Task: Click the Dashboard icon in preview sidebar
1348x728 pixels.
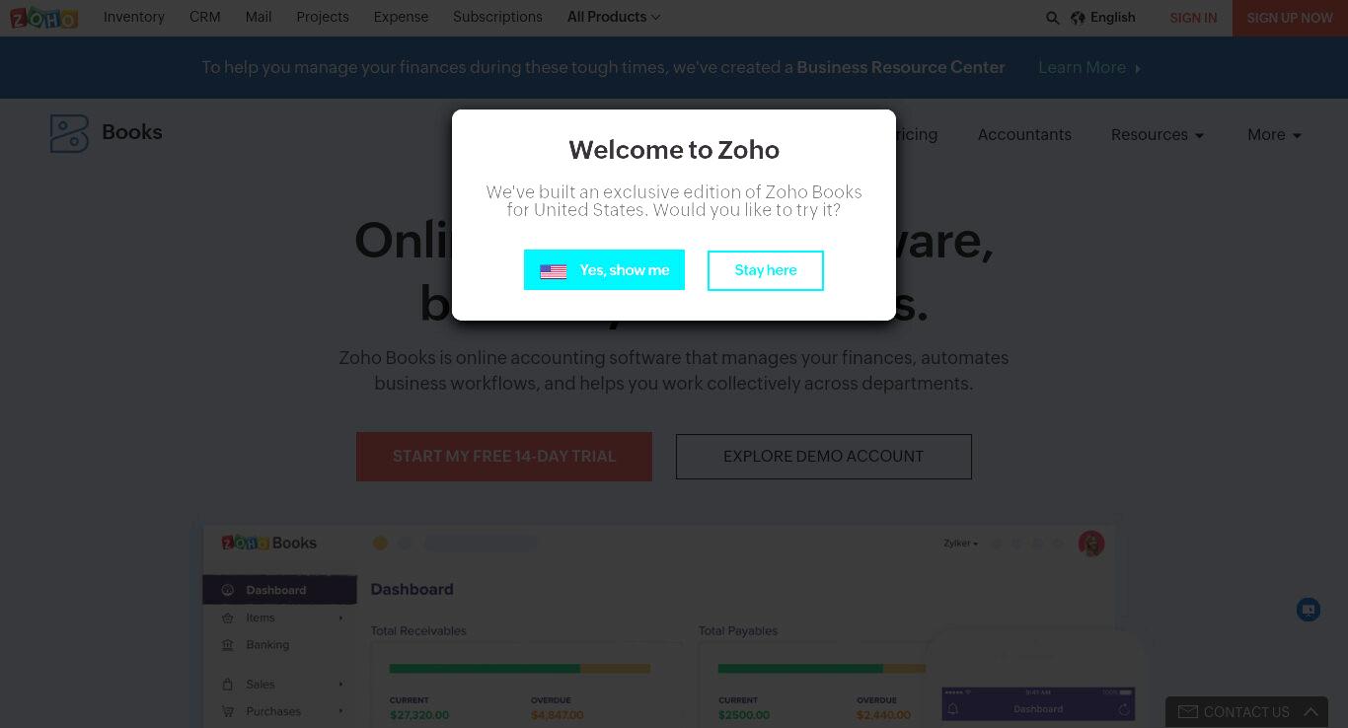Action: (x=228, y=590)
